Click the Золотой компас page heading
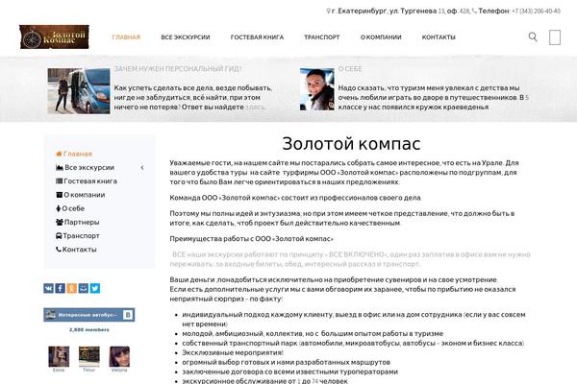Screen dimensions: 577x384 click(x=351, y=143)
